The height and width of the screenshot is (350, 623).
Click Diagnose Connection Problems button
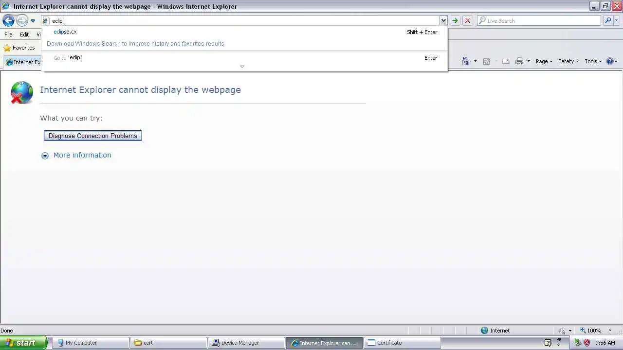[x=93, y=136]
